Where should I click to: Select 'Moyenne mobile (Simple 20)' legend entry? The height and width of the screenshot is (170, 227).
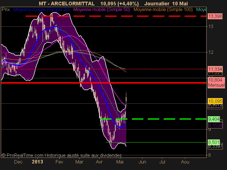tap(41, 10)
